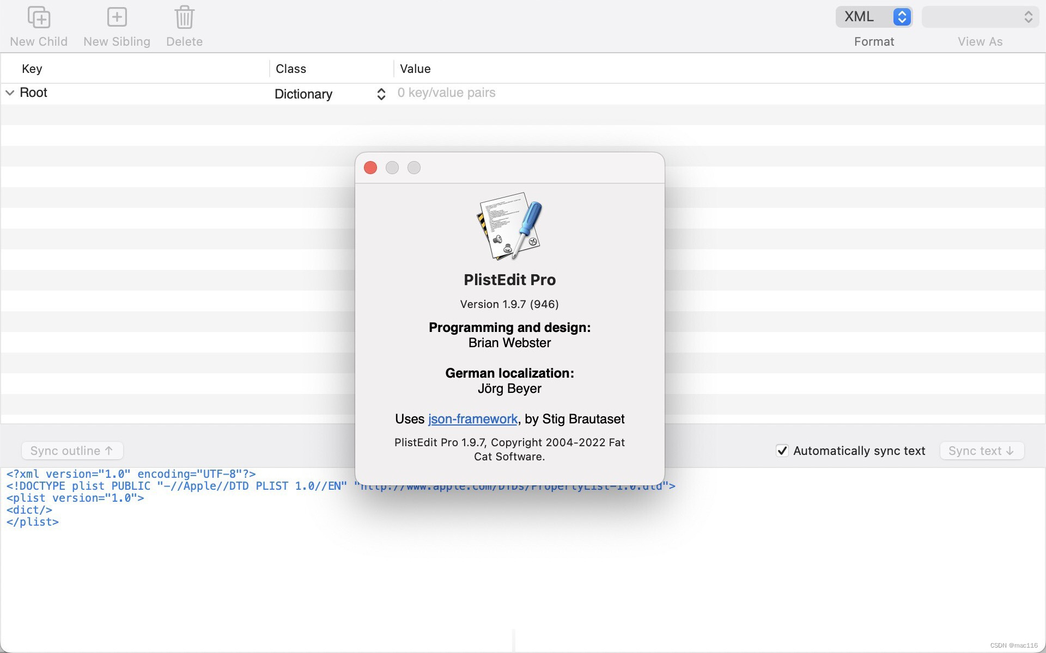Screen dimensions: 1046x653
Task: Click the PlistEdit Pro app icon image
Action: [x=509, y=226]
